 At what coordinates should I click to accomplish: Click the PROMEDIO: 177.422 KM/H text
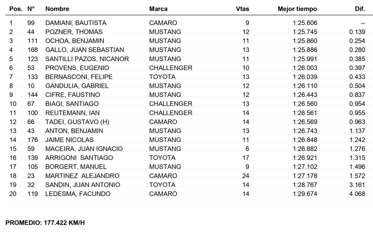pyautogui.click(x=45, y=223)
